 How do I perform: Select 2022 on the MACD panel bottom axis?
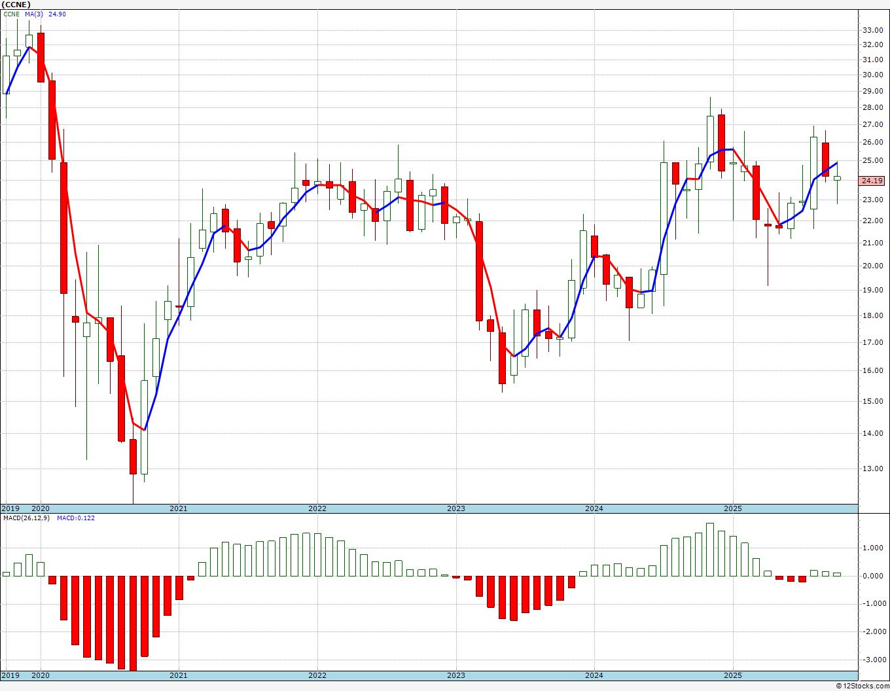317,675
